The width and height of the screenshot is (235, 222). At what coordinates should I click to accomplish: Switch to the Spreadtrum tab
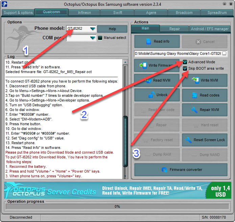pos(217,13)
